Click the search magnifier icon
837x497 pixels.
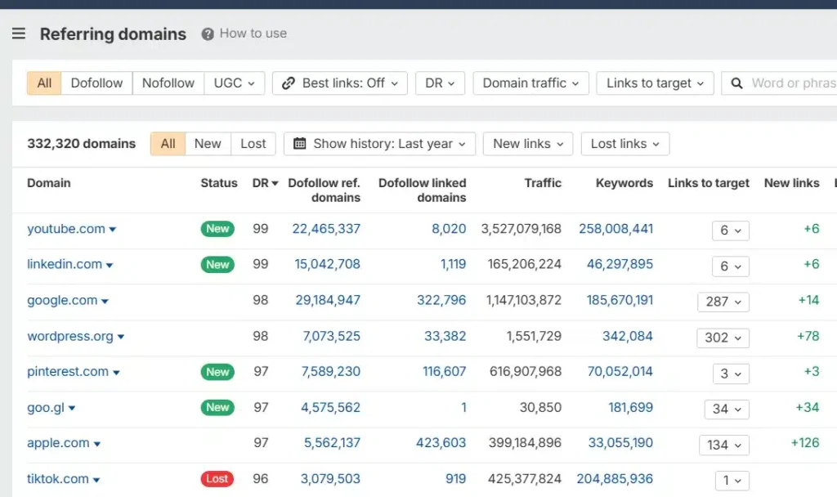coord(736,83)
